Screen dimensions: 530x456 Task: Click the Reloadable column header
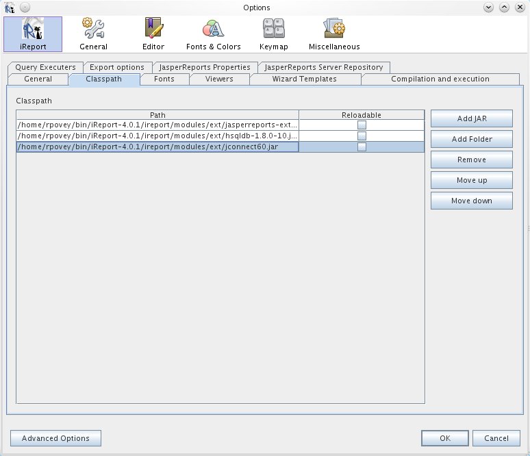(362, 115)
